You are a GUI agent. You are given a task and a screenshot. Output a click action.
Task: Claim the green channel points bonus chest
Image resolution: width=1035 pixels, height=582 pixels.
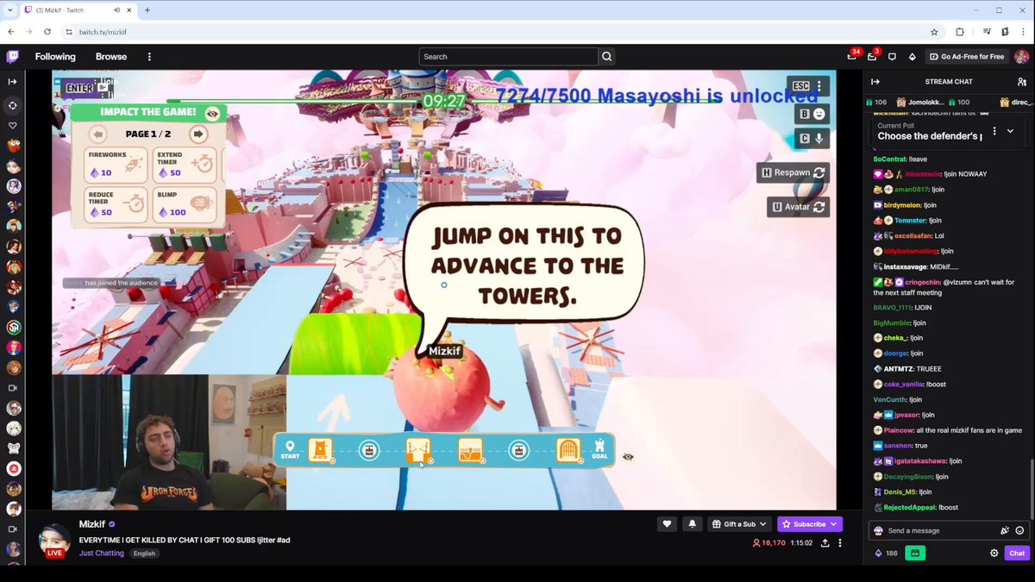[915, 553]
